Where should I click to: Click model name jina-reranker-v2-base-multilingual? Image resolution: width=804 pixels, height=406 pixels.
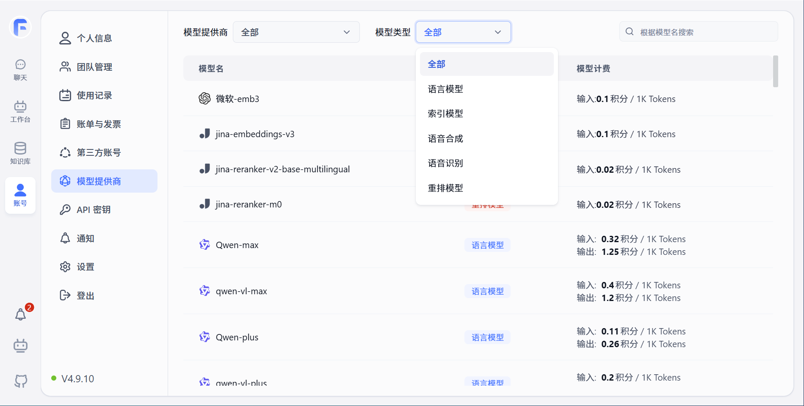coord(283,169)
